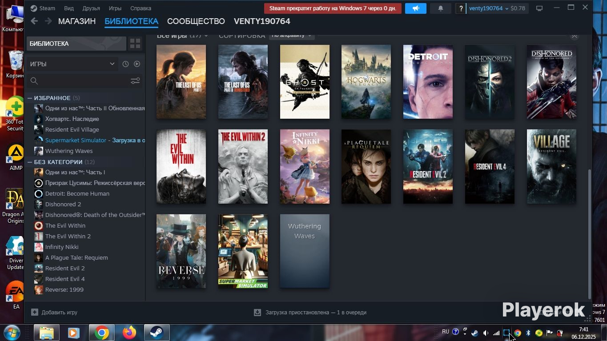This screenshot has height=341, width=607.
Task: Open the Ghost of Tsushima cover
Action: click(305, 82)
